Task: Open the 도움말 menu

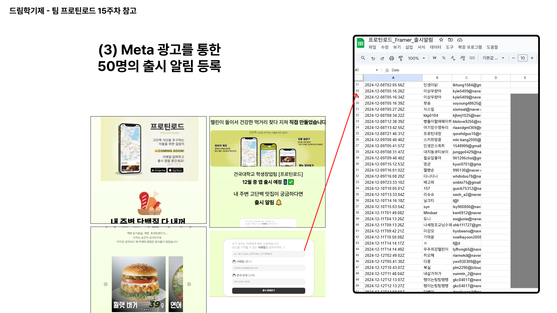Action: point(492,47)
